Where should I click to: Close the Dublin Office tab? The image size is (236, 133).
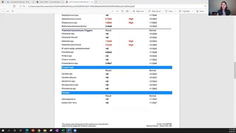coord(63,2)
